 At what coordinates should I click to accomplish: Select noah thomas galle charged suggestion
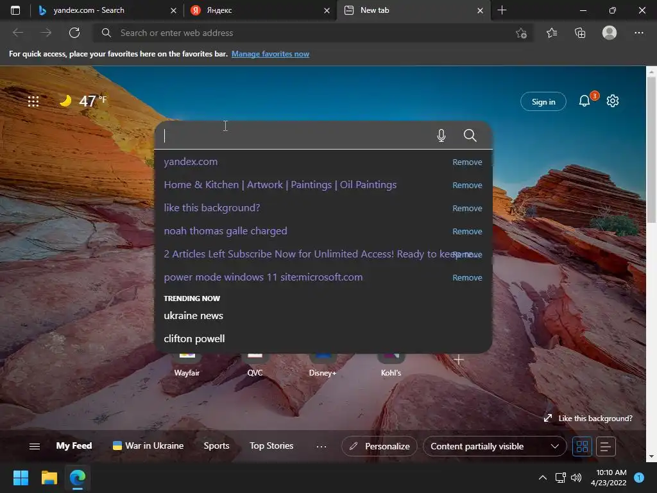click(225, 231)
